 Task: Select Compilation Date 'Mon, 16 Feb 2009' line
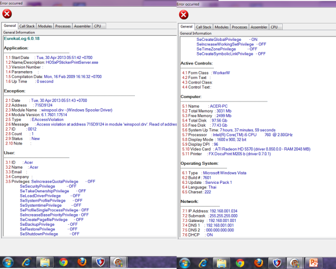(x=54, y=77)
